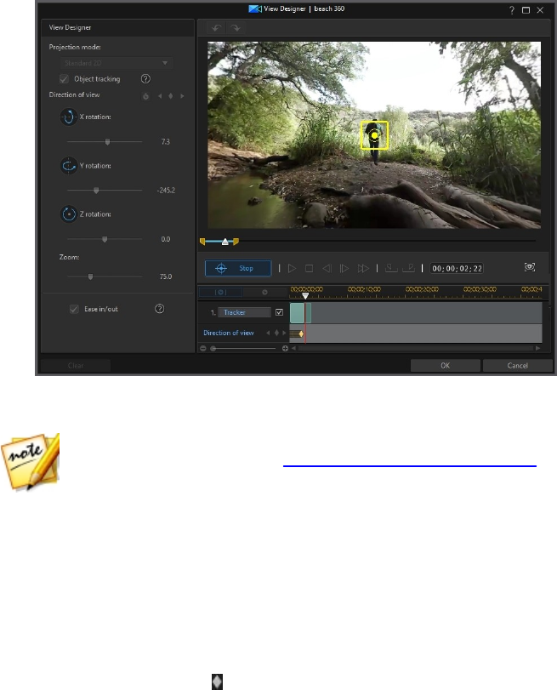557x690 pixels.
Task: Toggle the Object tracking checkbox
Action: pyautogui.click(x=65, y=79)
